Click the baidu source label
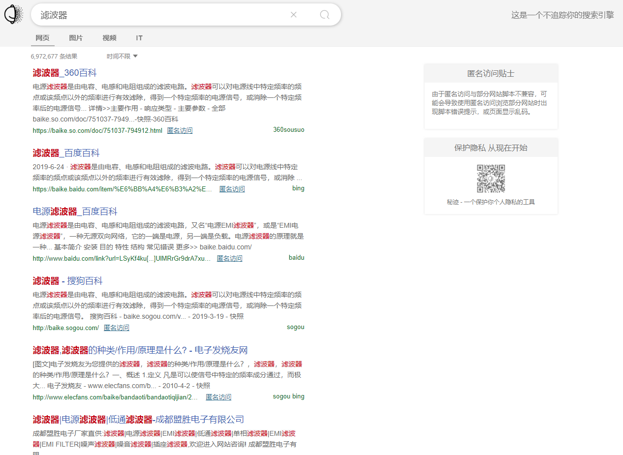This screenshot has height=455, width=623. [296, 258]
